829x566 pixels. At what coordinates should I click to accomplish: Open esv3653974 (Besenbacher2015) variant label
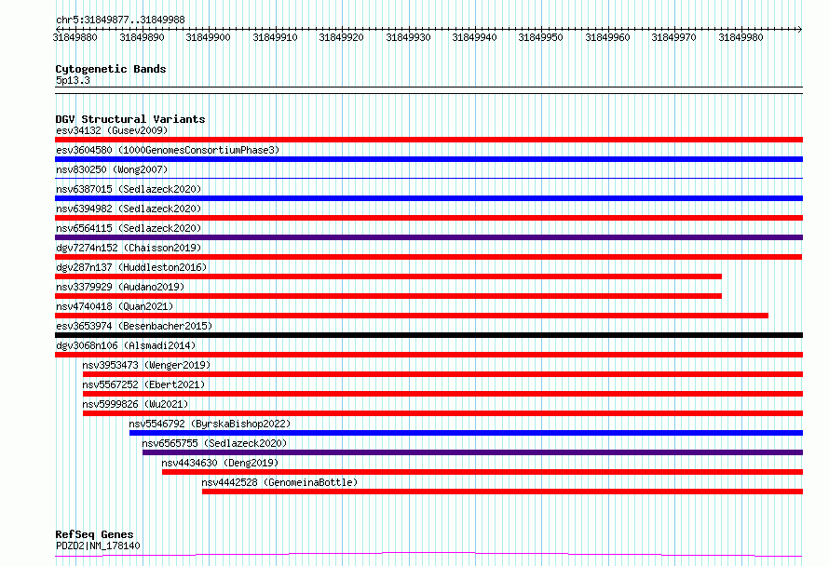[134, 326]
